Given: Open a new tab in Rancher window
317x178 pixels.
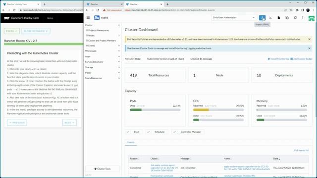Looking at the screenshot, I should pos(167,4).
